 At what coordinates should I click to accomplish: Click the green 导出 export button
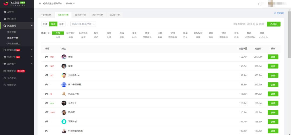(x=273, y=24)
